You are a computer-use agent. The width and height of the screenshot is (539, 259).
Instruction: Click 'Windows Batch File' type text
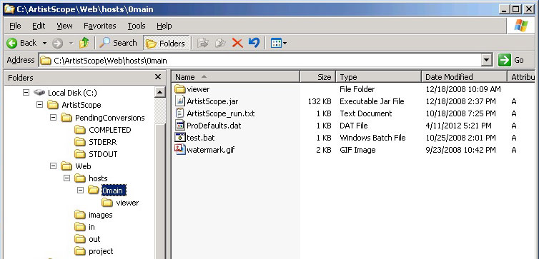coord(372,138)
